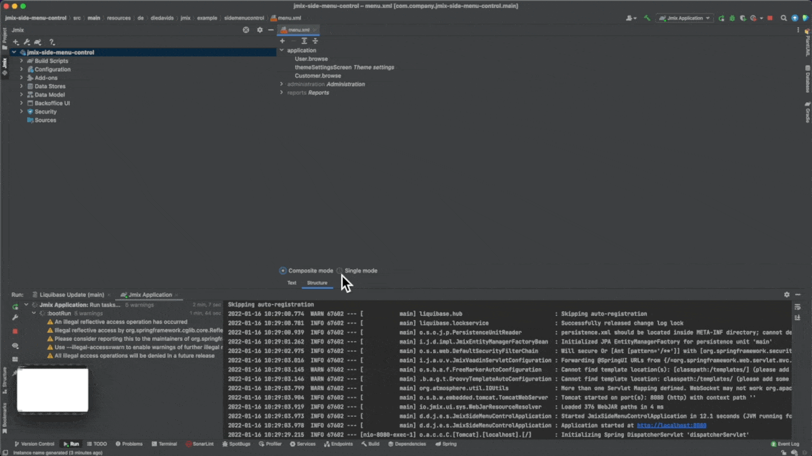Expand the Data Model tree node

point(22,95)
